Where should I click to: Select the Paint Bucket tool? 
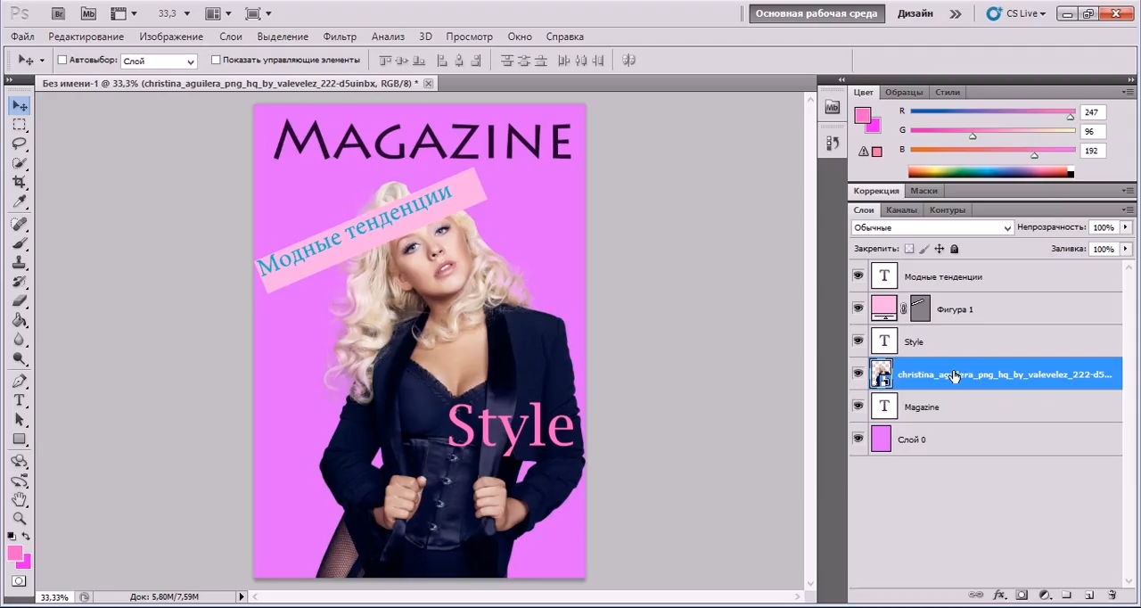tap(19, 320)
